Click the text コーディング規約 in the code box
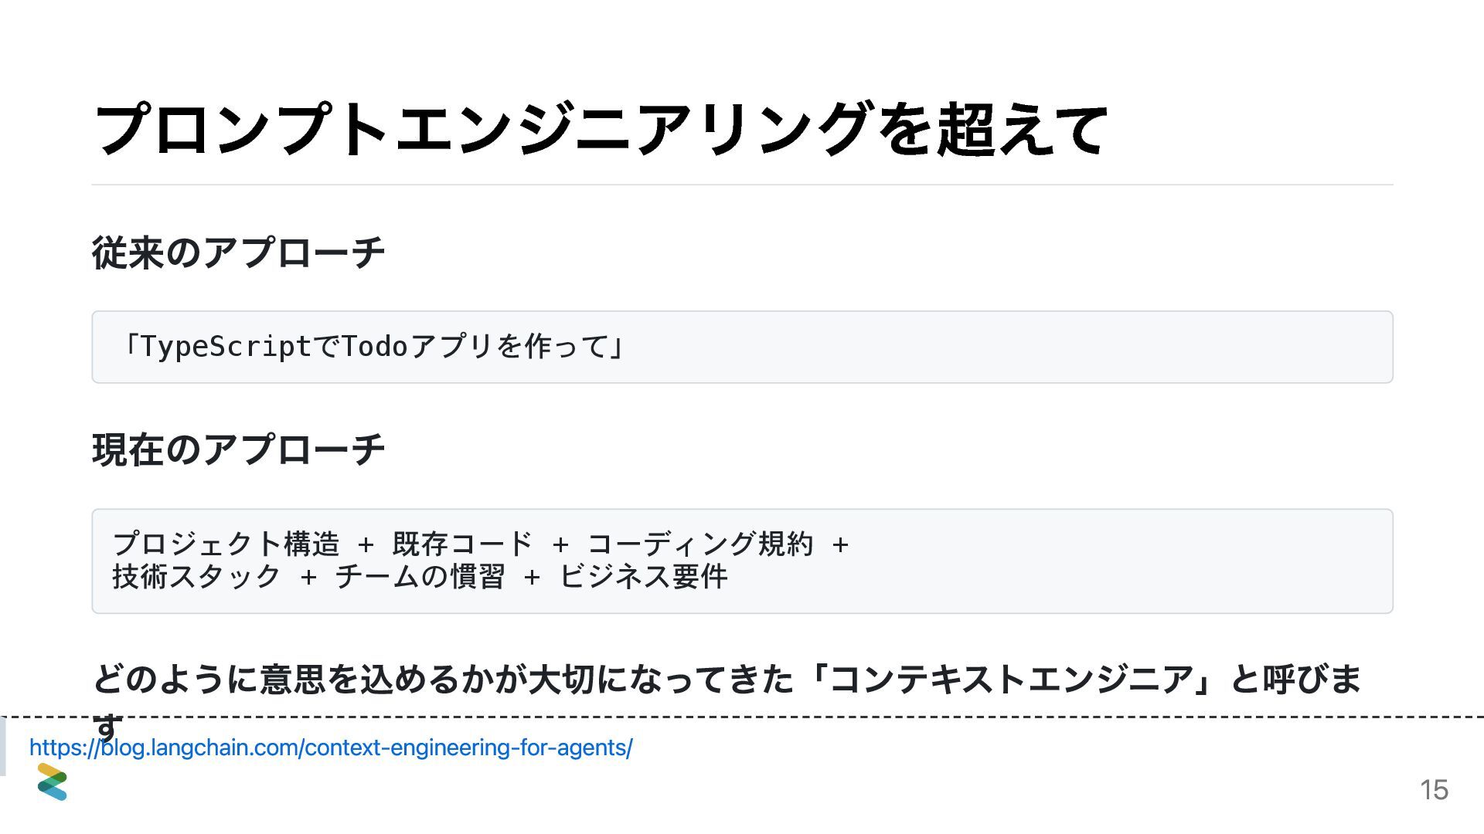Viewport: 1484px width, 834px height. point(700,544)
